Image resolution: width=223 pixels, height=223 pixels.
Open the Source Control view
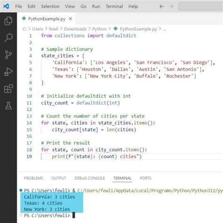[x=8, y=54]
